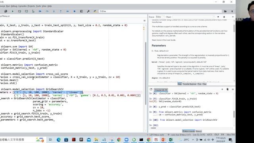Run the cell and advance
254x143 pixels.
(x=26, y=11)
